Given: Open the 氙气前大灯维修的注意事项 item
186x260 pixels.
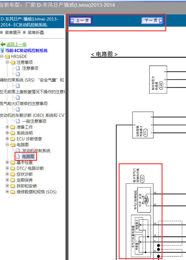Looking at the screenshot, I should pyautogui.click(x=24, y=104).
